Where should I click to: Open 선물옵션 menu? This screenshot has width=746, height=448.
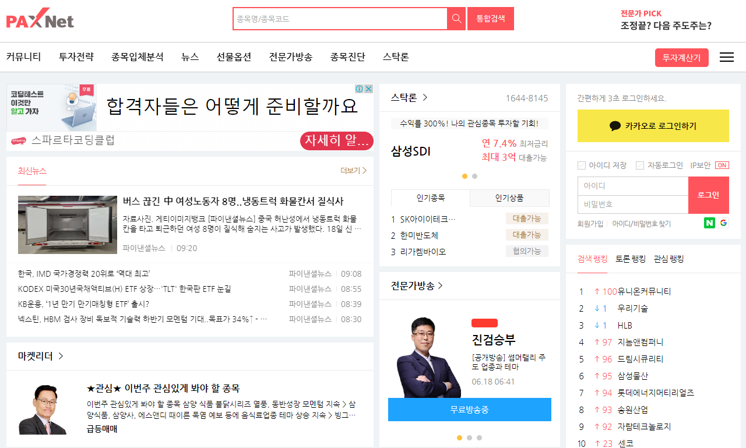click(x=234, y=57)
